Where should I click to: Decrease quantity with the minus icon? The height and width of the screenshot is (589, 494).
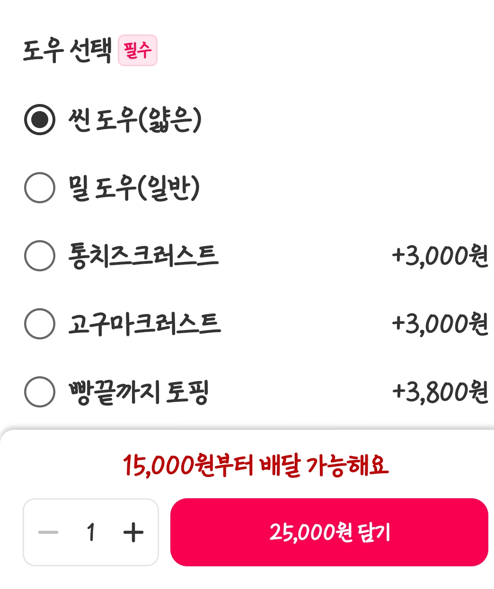click(x=48, y=532)
